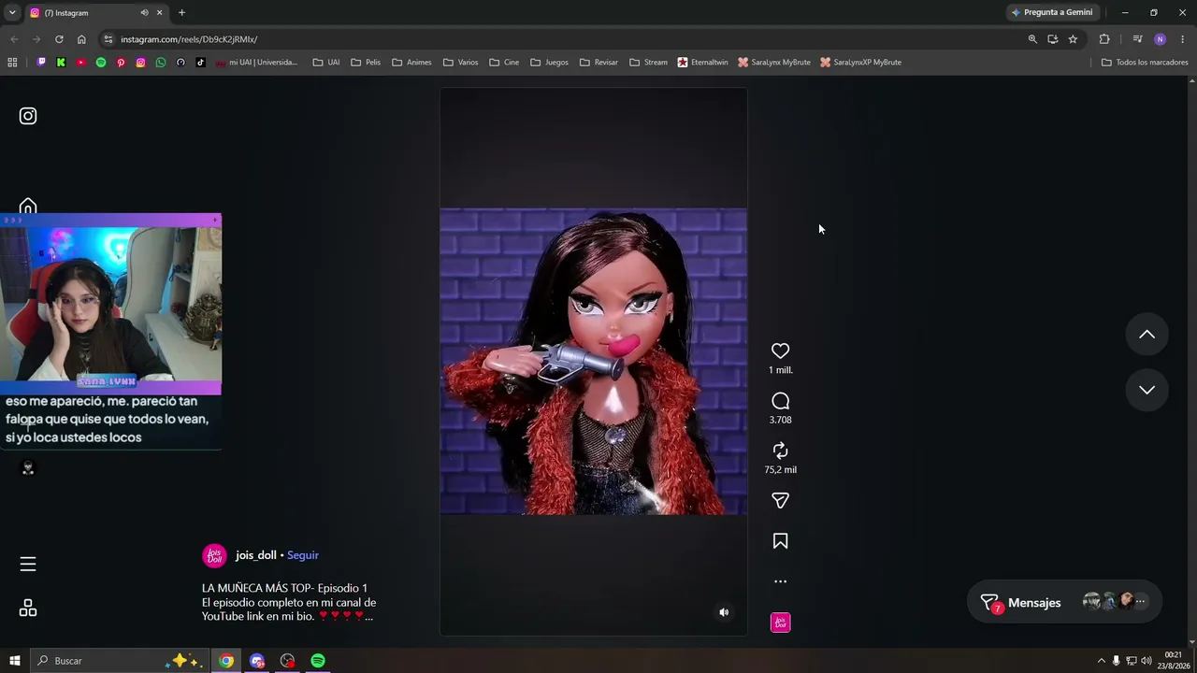
Task: Expand the Animes bookmarks folder
Action: click(411, 63)
